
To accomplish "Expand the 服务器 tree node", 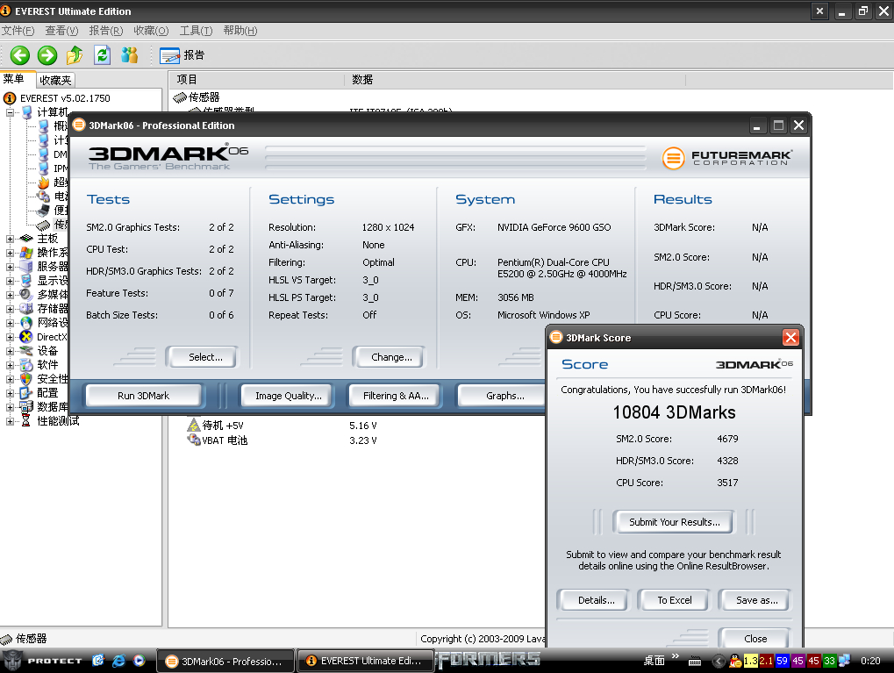I will tap(10, 267).
